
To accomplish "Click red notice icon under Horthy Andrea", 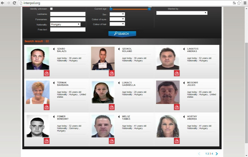I will tap(177, 141).
